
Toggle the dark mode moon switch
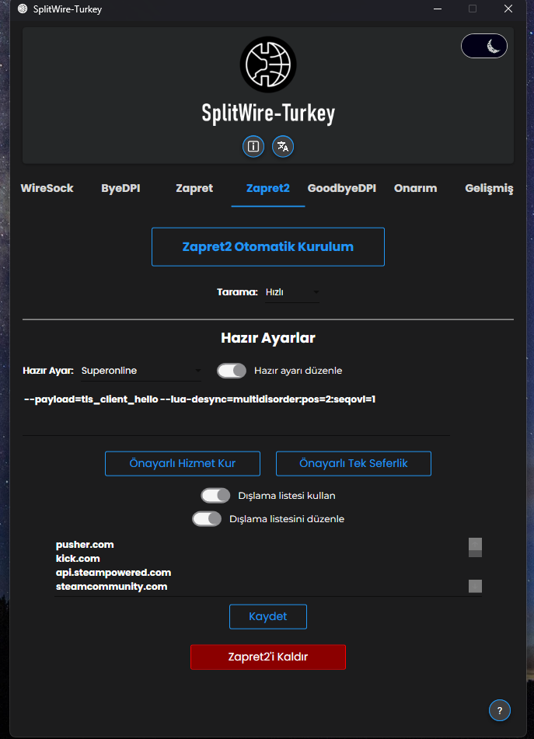(484, 46)
